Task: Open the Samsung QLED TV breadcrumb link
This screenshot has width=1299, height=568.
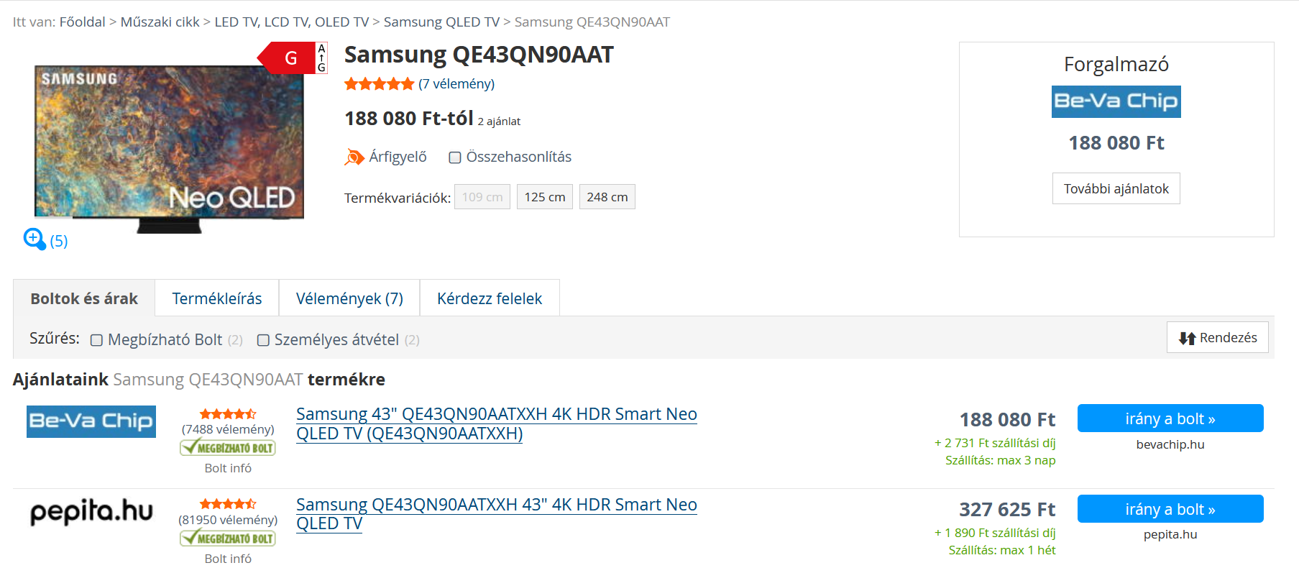Action: coord(441,22)
